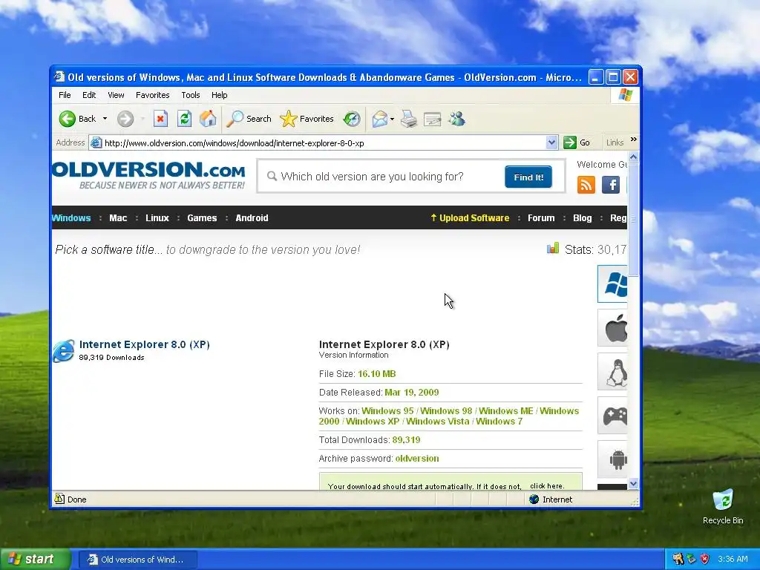Select the Linux nav tab
The width and height of the screenshot is (760, 570).
[x=157, y=218]
